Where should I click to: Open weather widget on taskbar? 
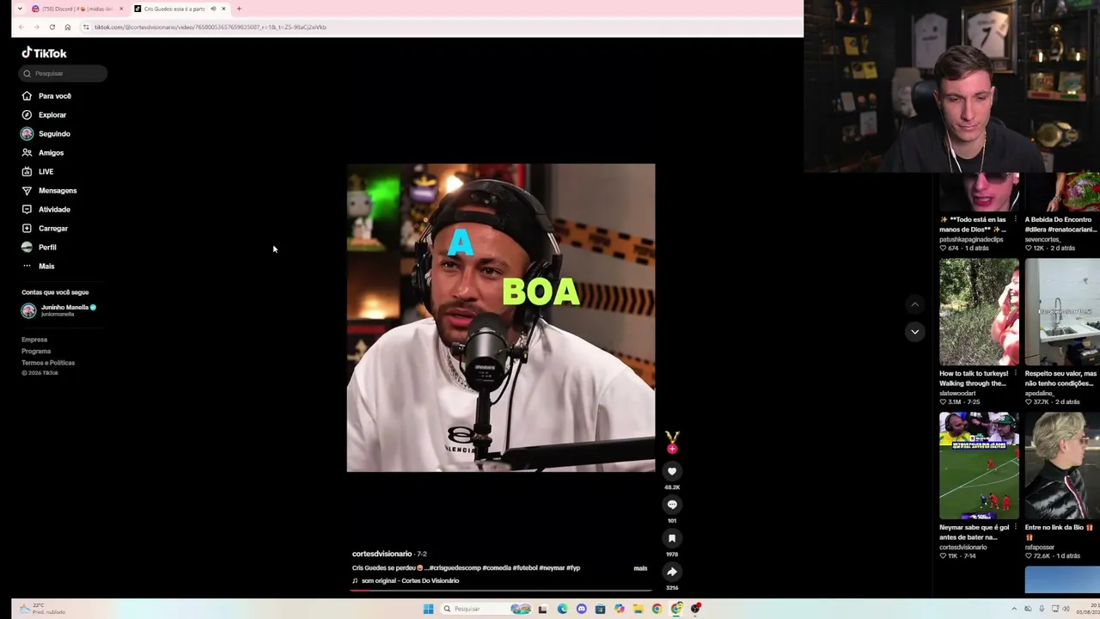click(43, 609)
